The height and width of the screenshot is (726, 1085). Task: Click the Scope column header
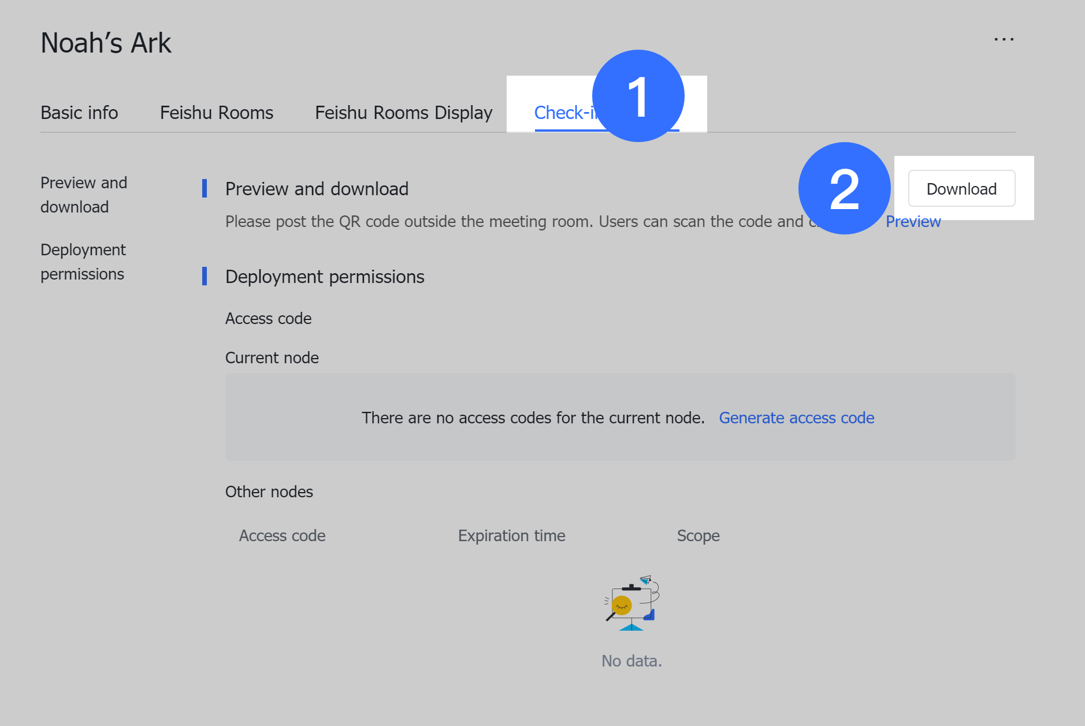pyautogui.click(x=698, y=535)
